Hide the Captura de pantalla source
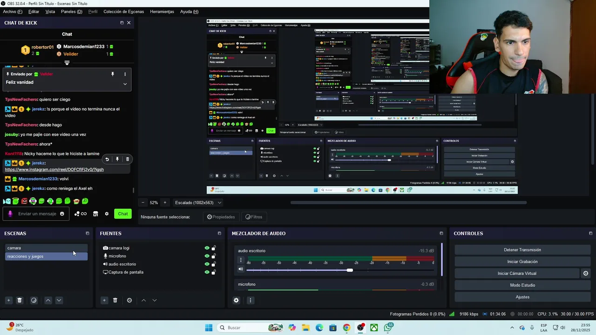The width and height of the screenshot is (596, 335). (x=207, y=272)
